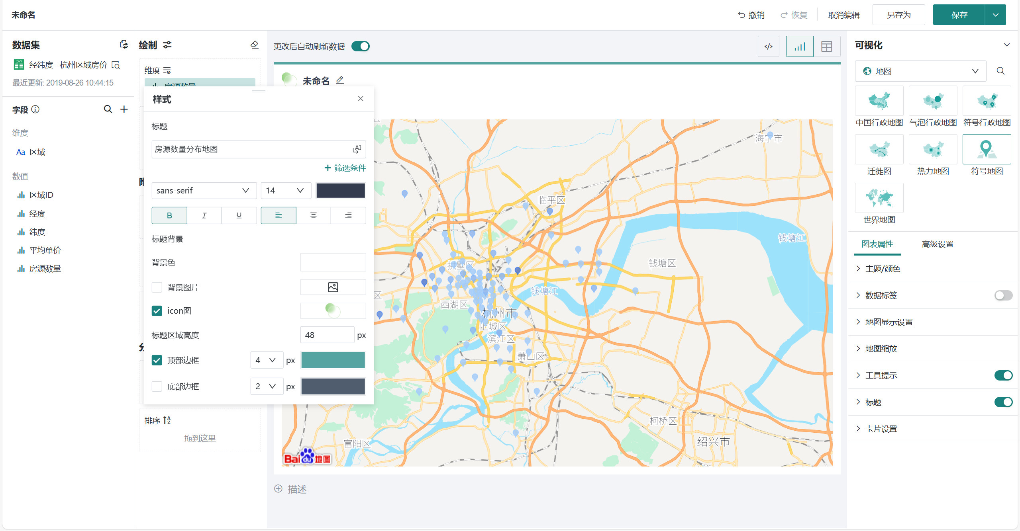The height and width of the screenshot is (531, 1020).
Task: Click the dataset refresh icon
Action: [124, 45]
